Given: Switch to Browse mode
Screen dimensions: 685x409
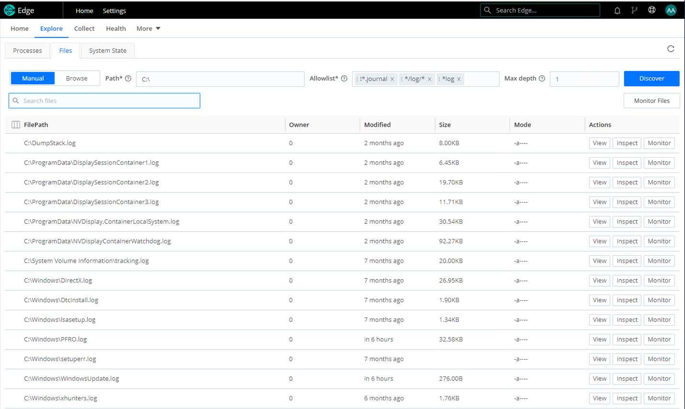Looking at the screenshot, I should 77,78.
